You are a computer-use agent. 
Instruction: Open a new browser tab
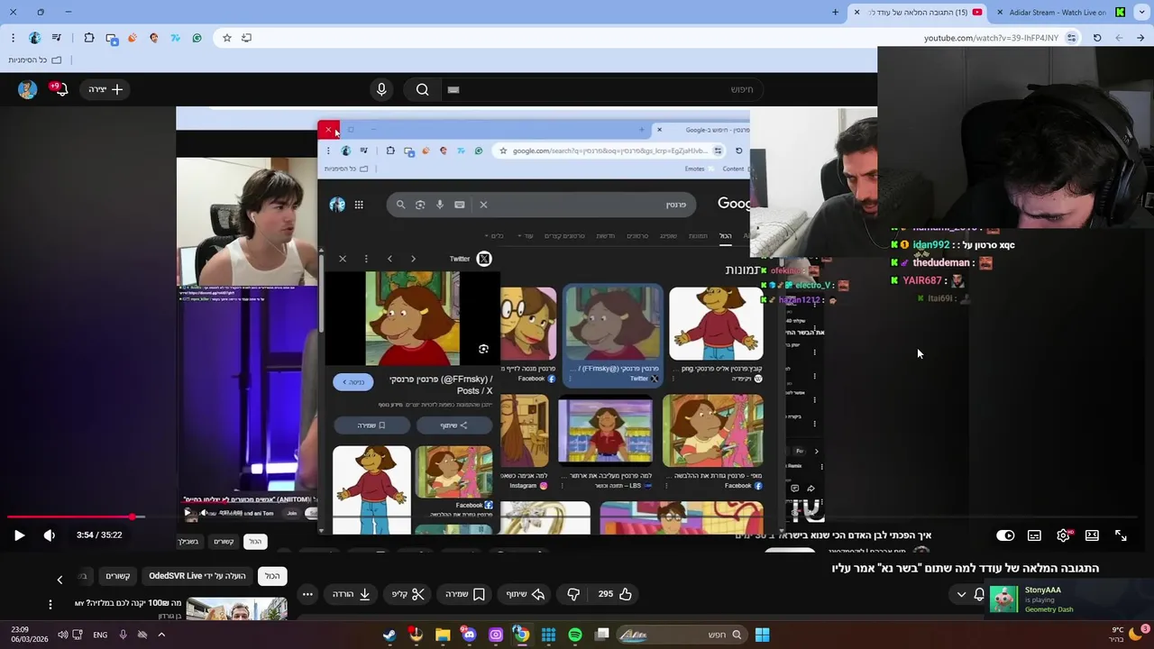point(835,13)
